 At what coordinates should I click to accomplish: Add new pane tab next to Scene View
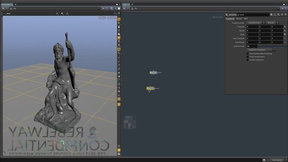(x=15, y=4)
